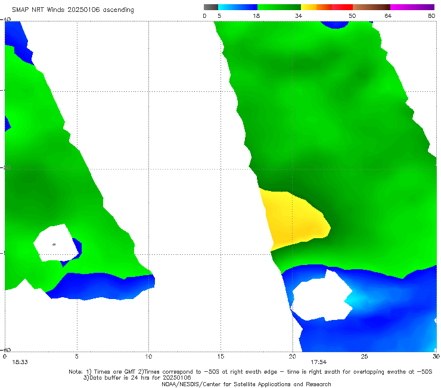Click the color bar label 64
441x388 pixels.
coord(388,16)
